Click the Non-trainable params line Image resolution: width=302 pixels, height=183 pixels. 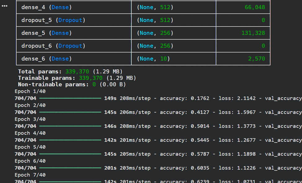72,84
